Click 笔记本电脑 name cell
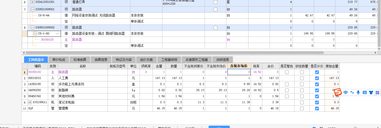This screenshot has width=381, height=128. click(83, 102)
